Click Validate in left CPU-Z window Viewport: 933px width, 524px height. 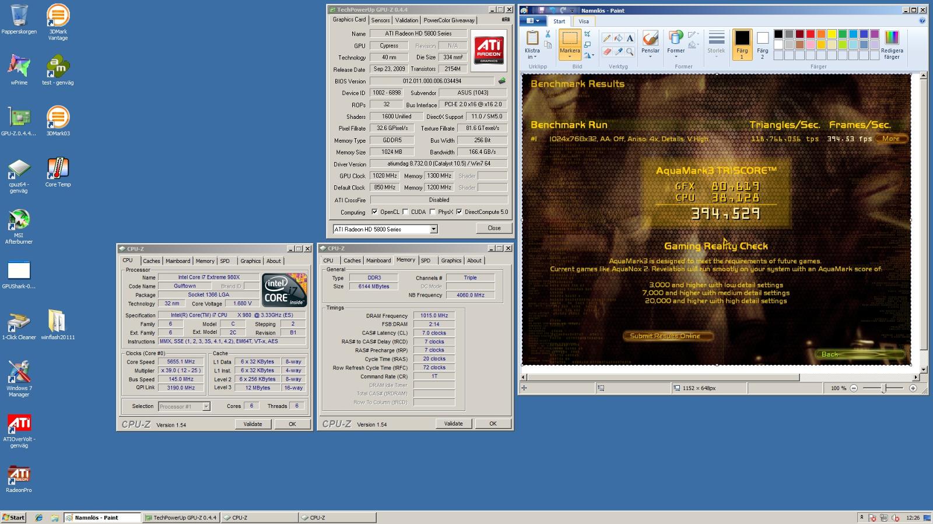click(252, 424)
